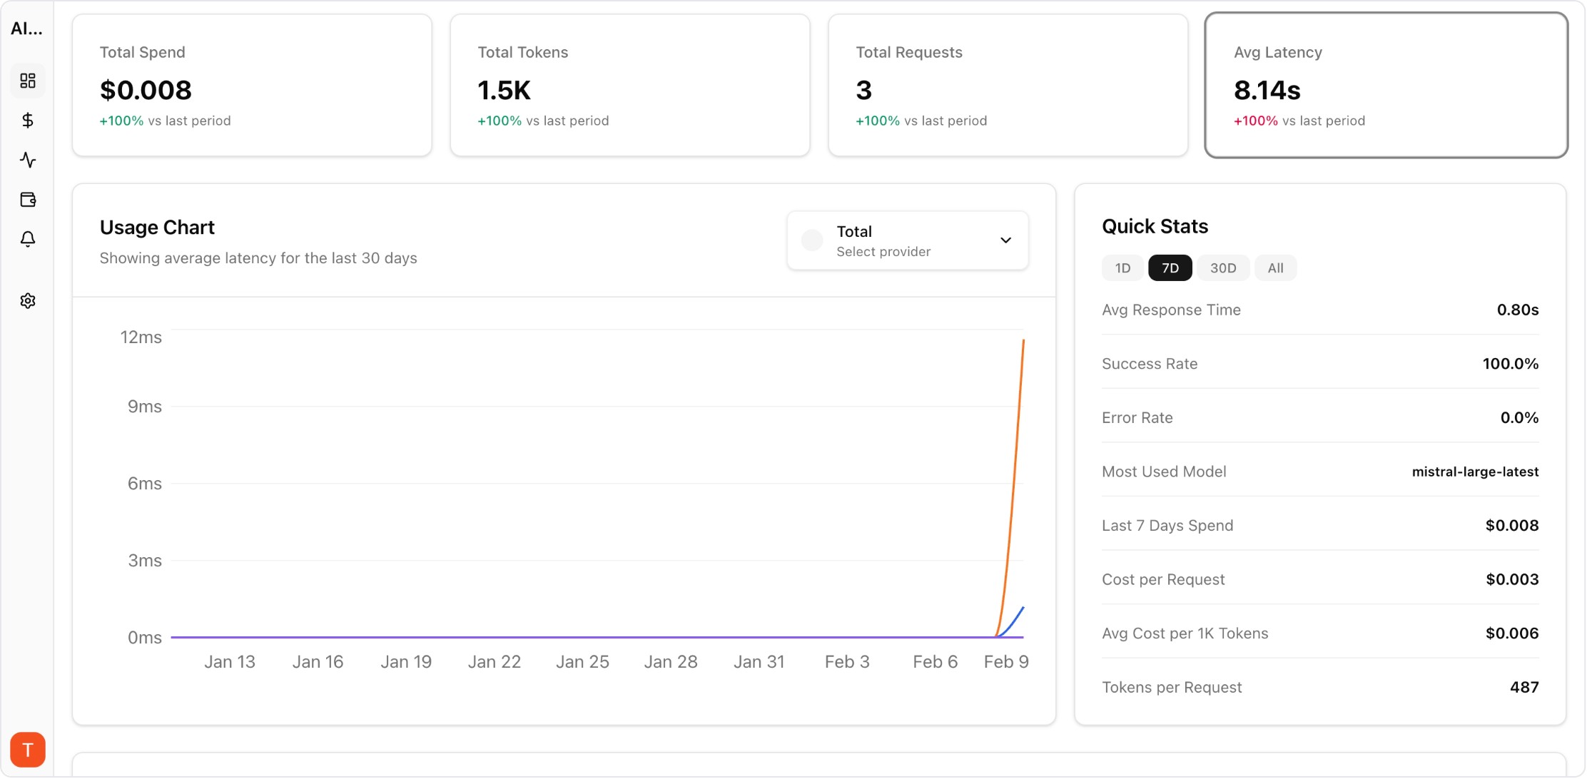Open the Dashboard grid icon in sidebar
Image resolution: width=1587 pixels, height=779 pixels.
28,81
